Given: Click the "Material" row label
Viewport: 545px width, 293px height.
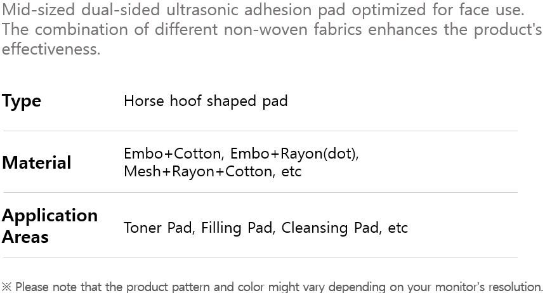Looking at the screenshot, I should (36, 163).
